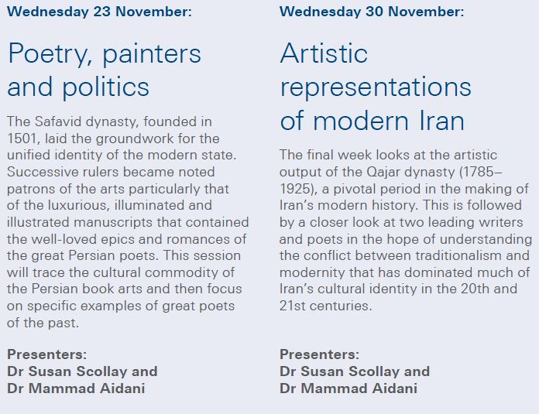Click 'Presenters:' label under the 23 November session
Screen dimensions: 539x414
(46, 354)
